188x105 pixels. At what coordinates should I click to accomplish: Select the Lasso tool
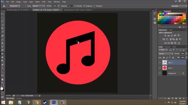tap(2, 21)
